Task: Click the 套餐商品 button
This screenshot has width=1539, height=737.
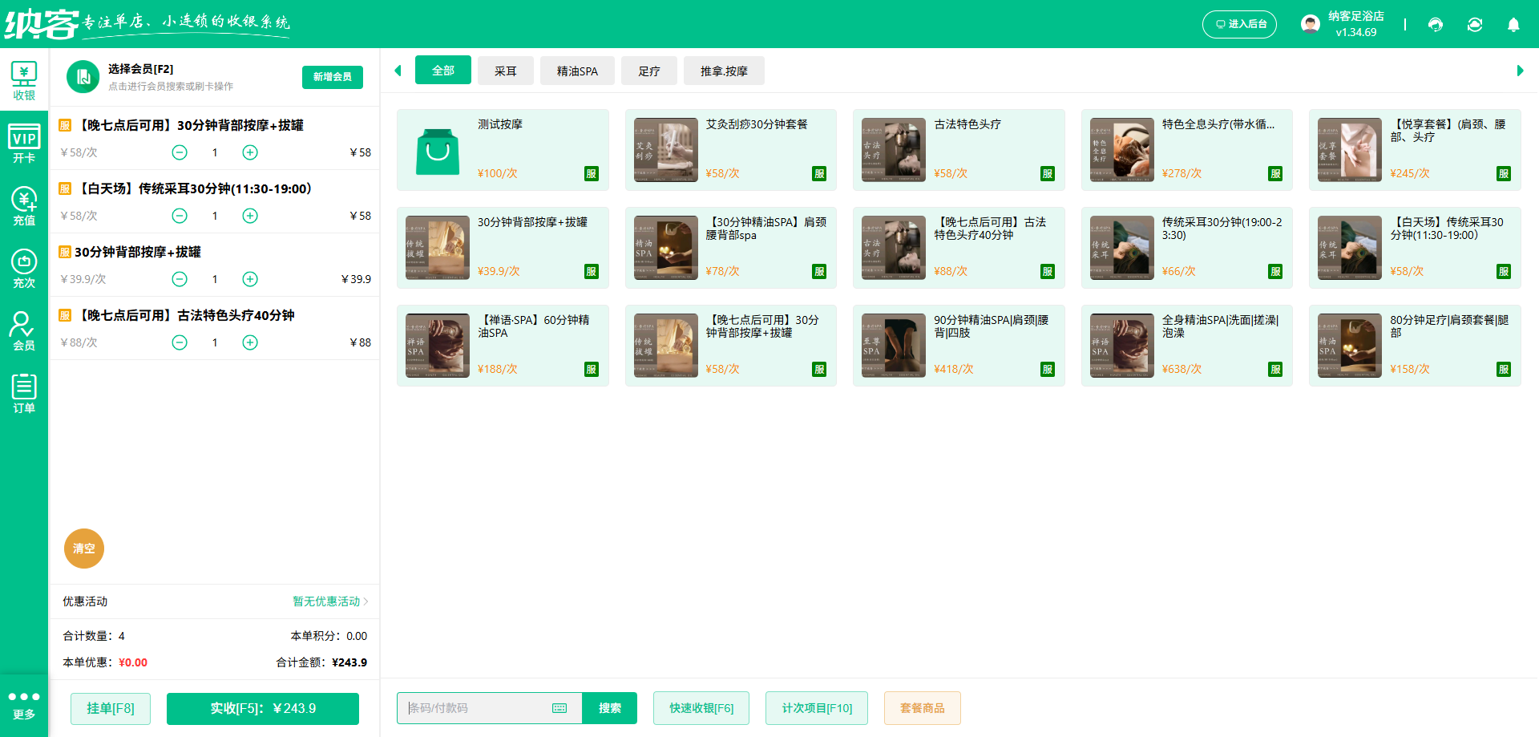Action: pos(923,708)
